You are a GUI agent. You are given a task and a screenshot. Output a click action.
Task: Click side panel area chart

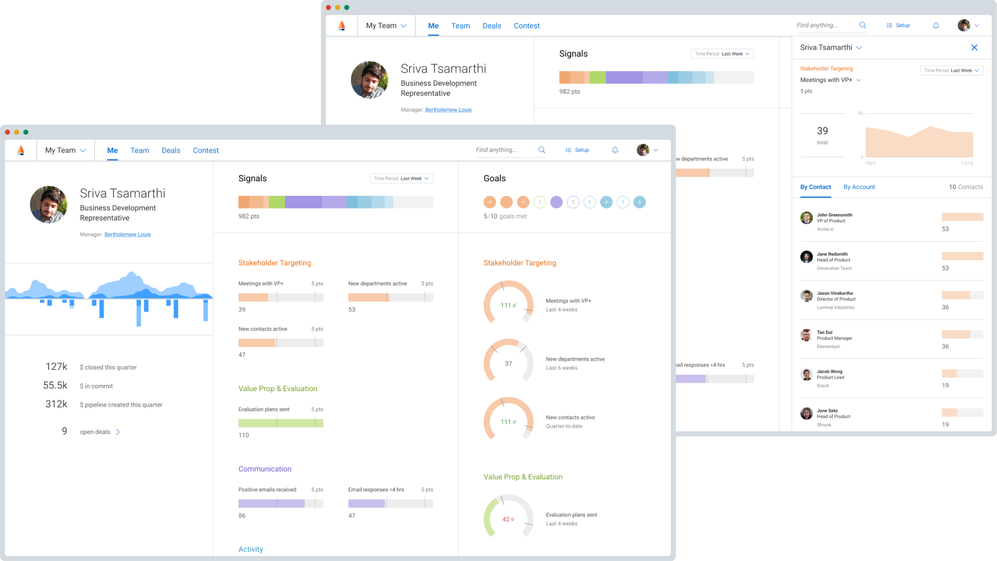(x=919, y=141)
